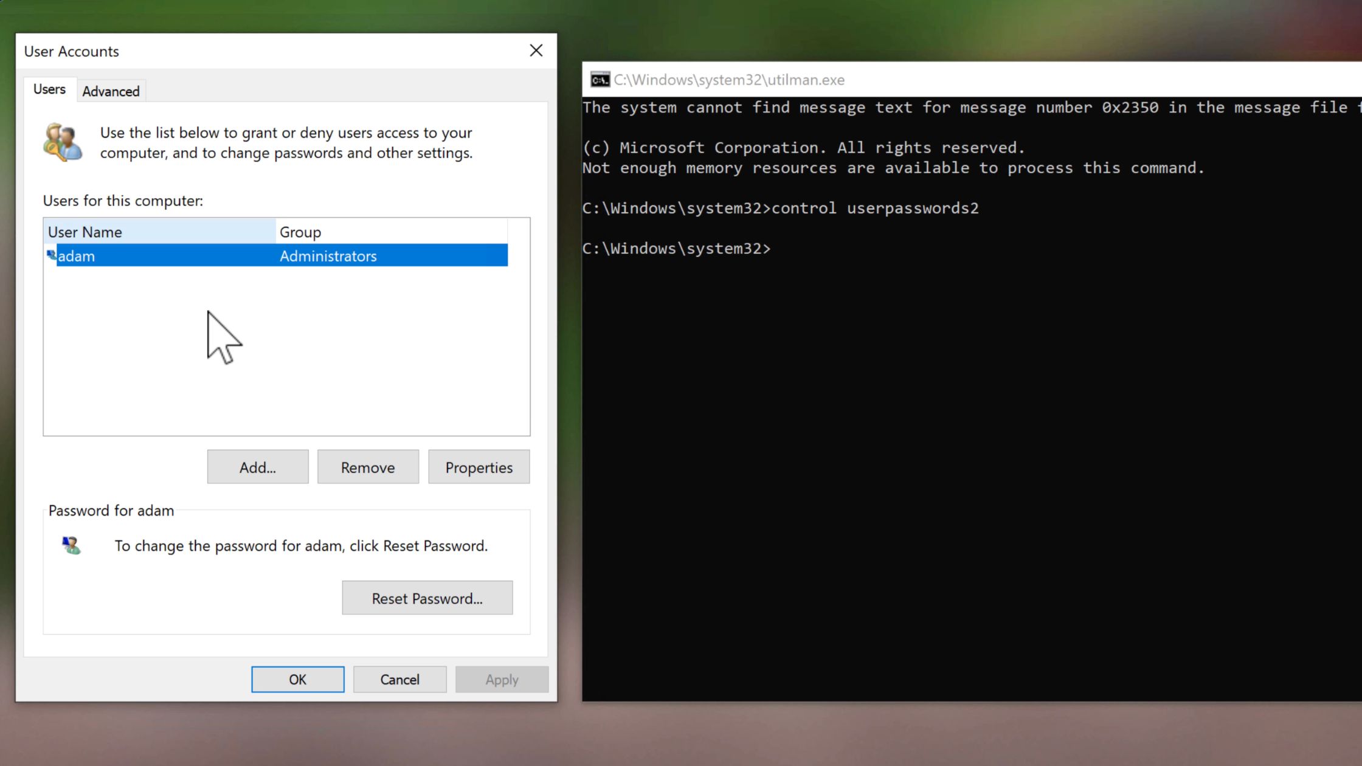
Task: Click the Reset Password... button
Action: [427, 598]
